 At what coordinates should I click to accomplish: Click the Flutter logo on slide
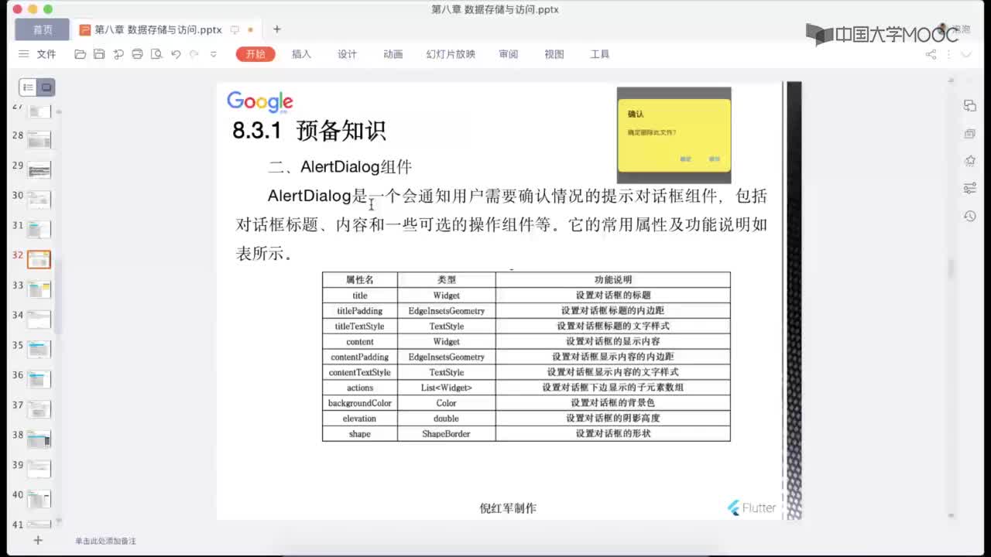coord(752,507)
